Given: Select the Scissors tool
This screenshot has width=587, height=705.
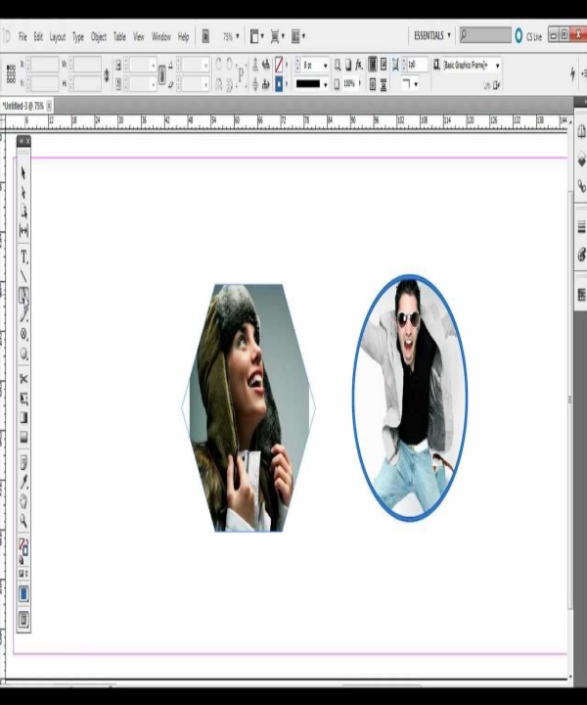Looking at the screenshot, I should (x=23, y=379).
